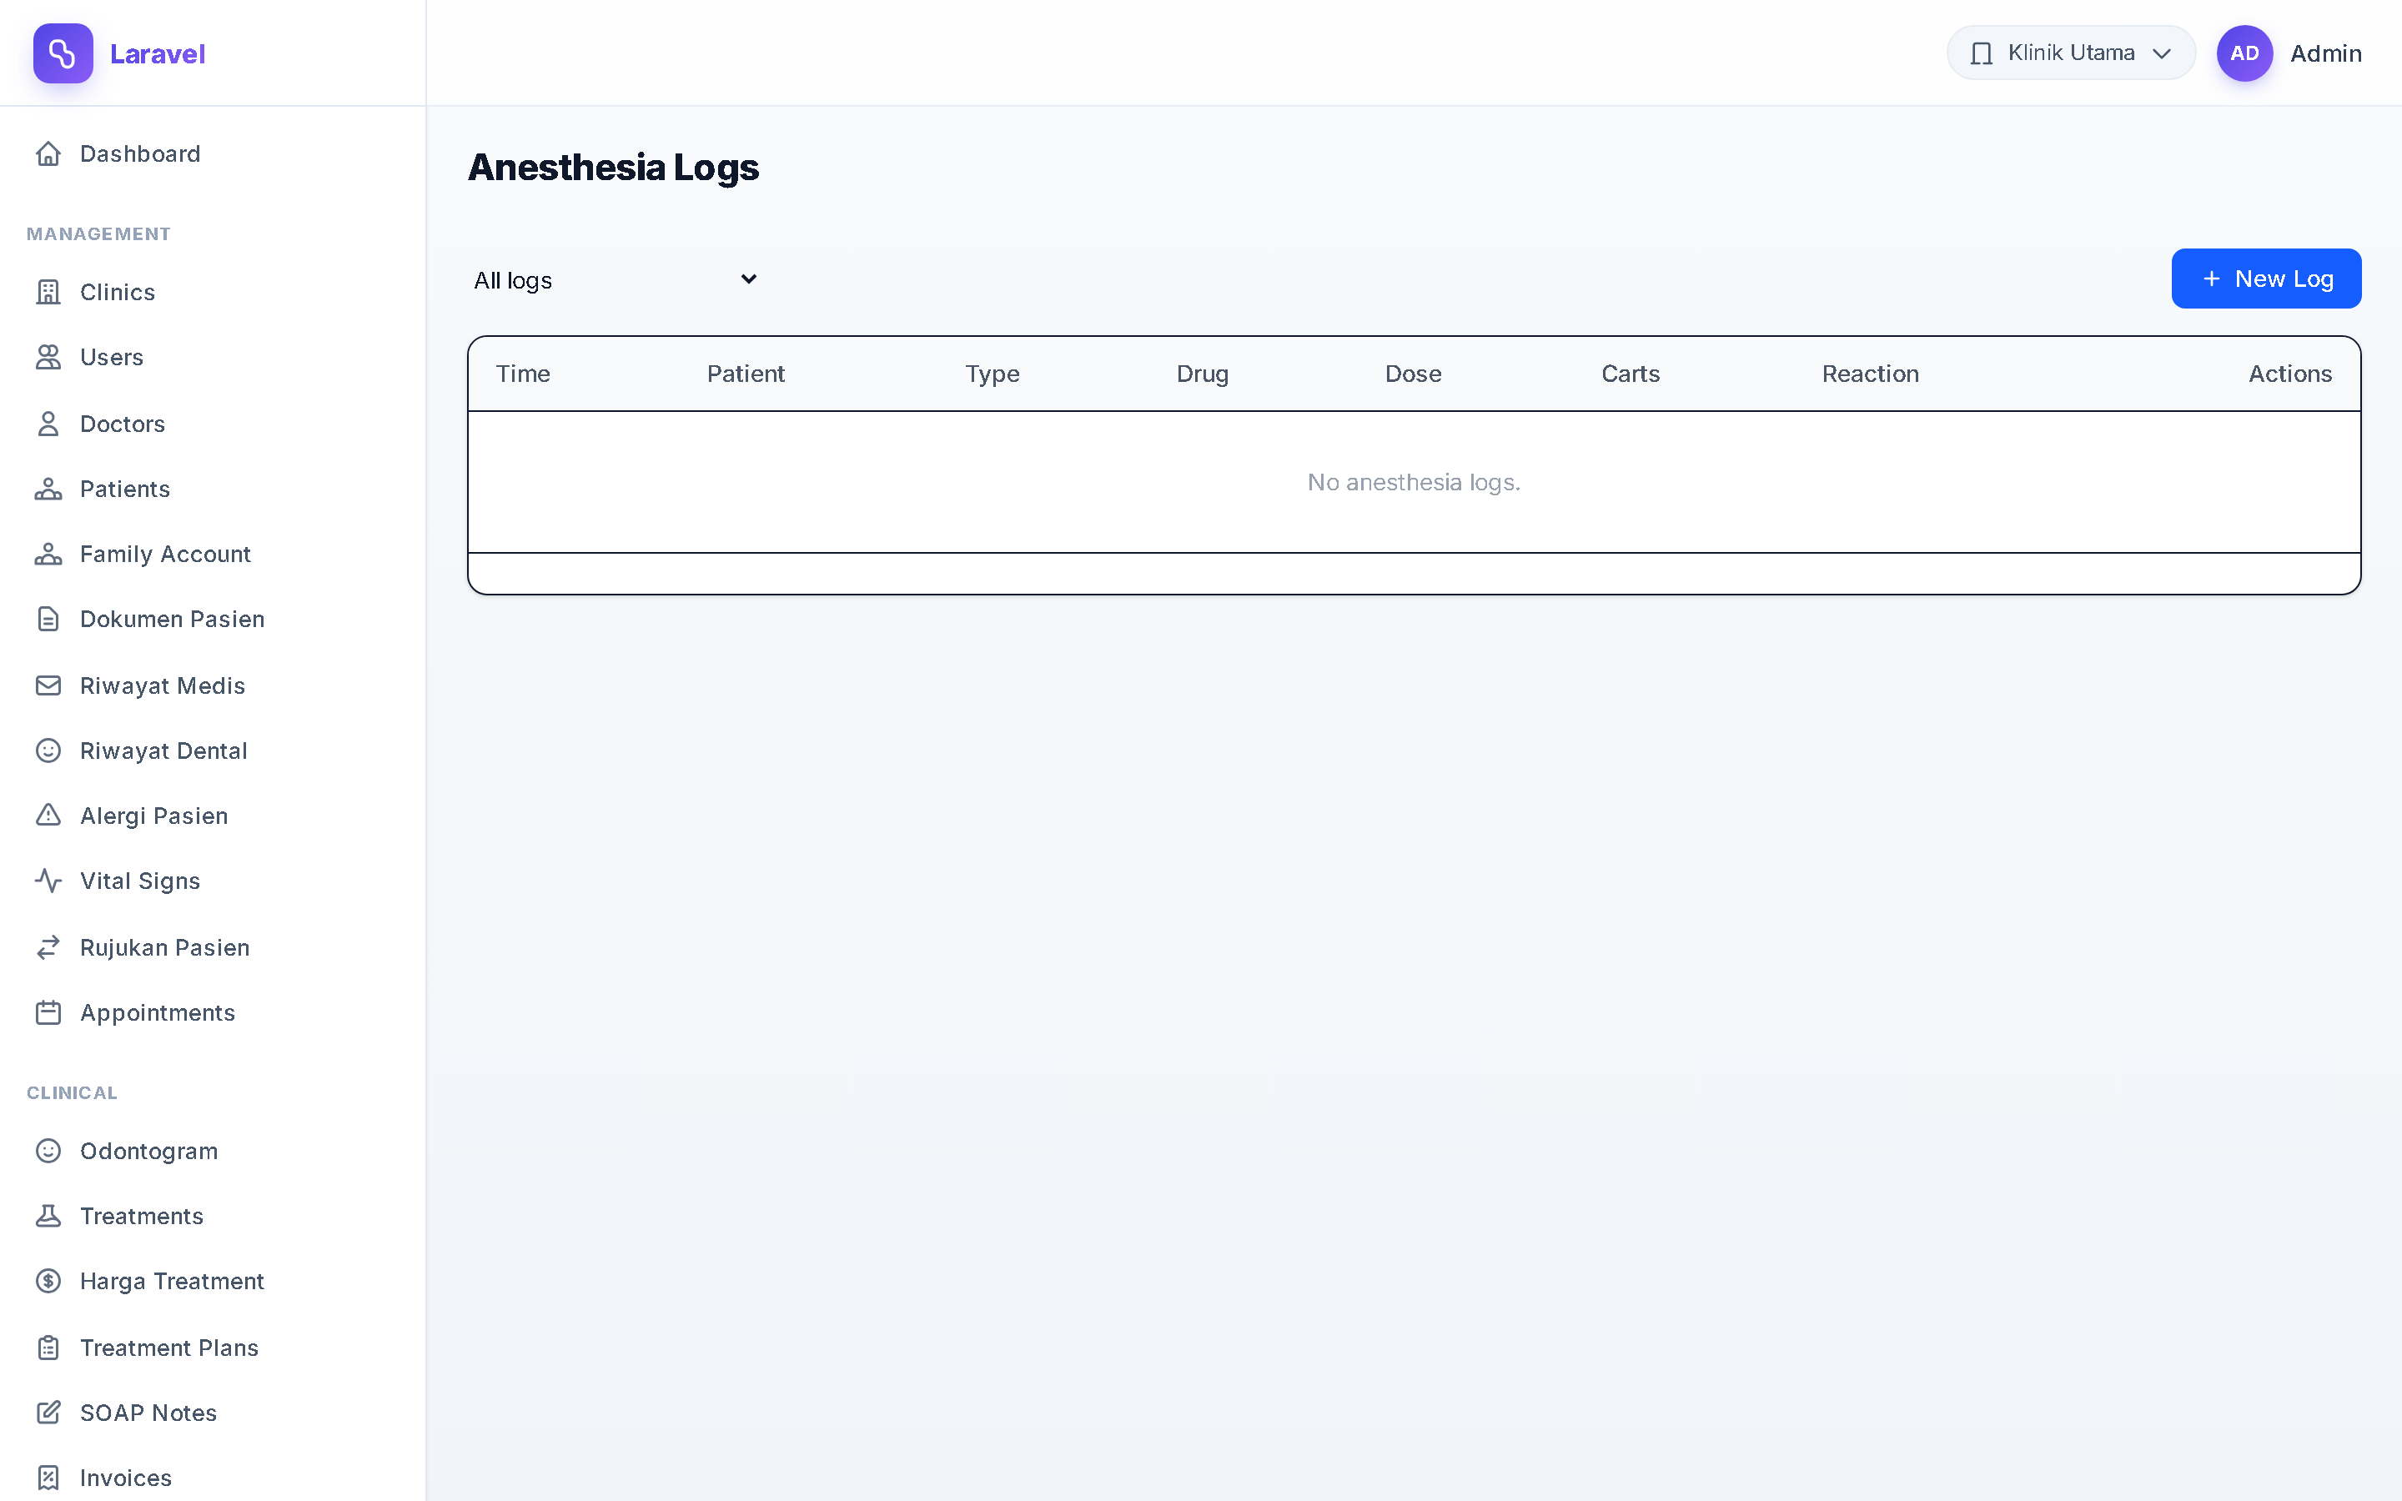The image size is (2402, 1501).
Task: Click the Invoices receipt icon
Action: (x=48, y=1478)
